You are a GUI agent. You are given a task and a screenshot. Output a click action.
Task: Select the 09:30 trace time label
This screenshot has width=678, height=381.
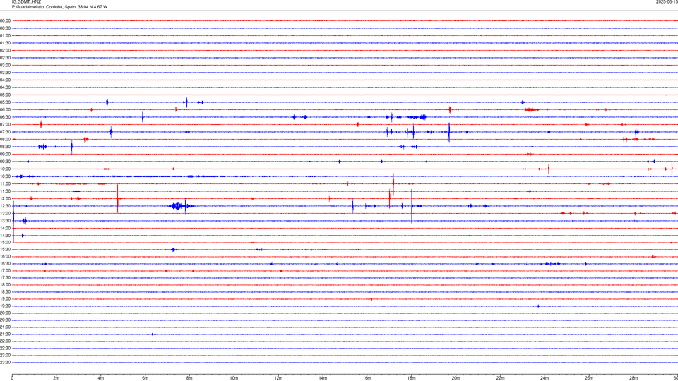tap(5, 162)
